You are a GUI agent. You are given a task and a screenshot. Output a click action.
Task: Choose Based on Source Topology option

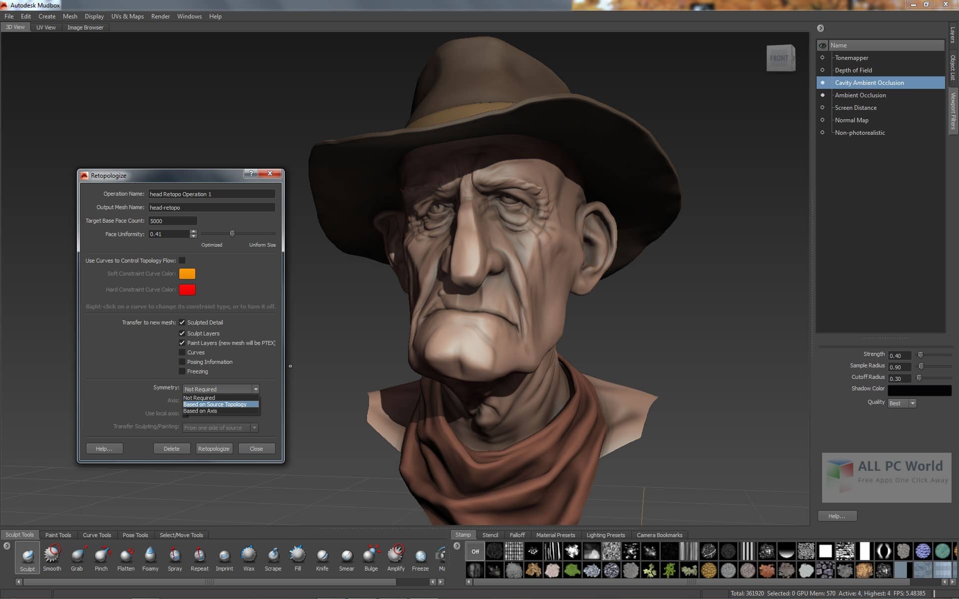click(221, 404)
